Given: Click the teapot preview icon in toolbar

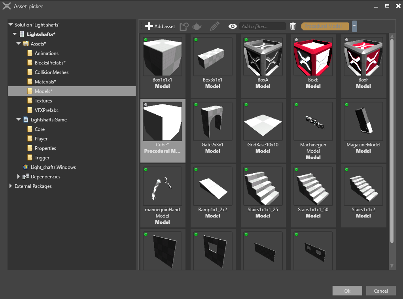Looking at the screenshot, I should (x=197, y=26).
